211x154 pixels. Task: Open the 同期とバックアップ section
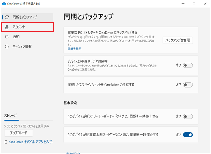28,17
